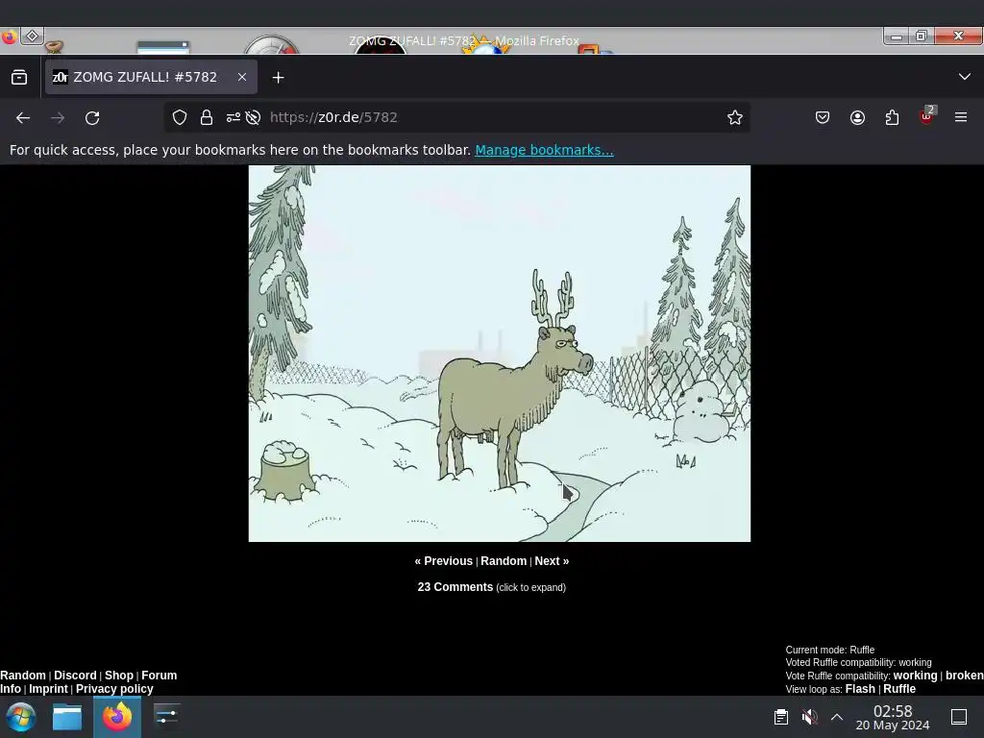Screen dimensions: 984x738
Task: Go to the Previous loop
Action: (443, 561)
